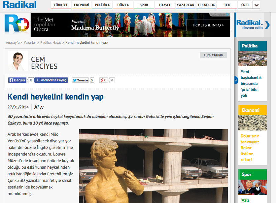The width and height of the screenshot is (276, 203).
Task: Click the Spor speaker thumbnail
Action: click(x=252, y=187)
